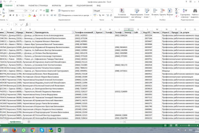Image resolution: width=199 pixels, height=133 pixels.
Task: Switch to Page Layout view in the status bar
Action: click(171, 126)
